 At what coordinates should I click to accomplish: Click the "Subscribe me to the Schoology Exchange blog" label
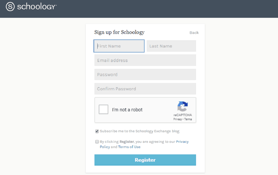coord(140,131)
